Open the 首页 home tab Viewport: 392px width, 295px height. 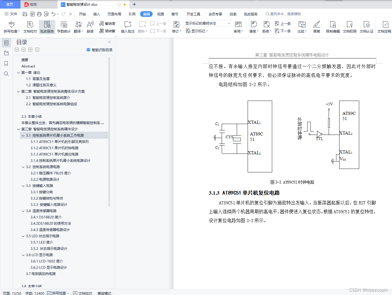[10, 4]
